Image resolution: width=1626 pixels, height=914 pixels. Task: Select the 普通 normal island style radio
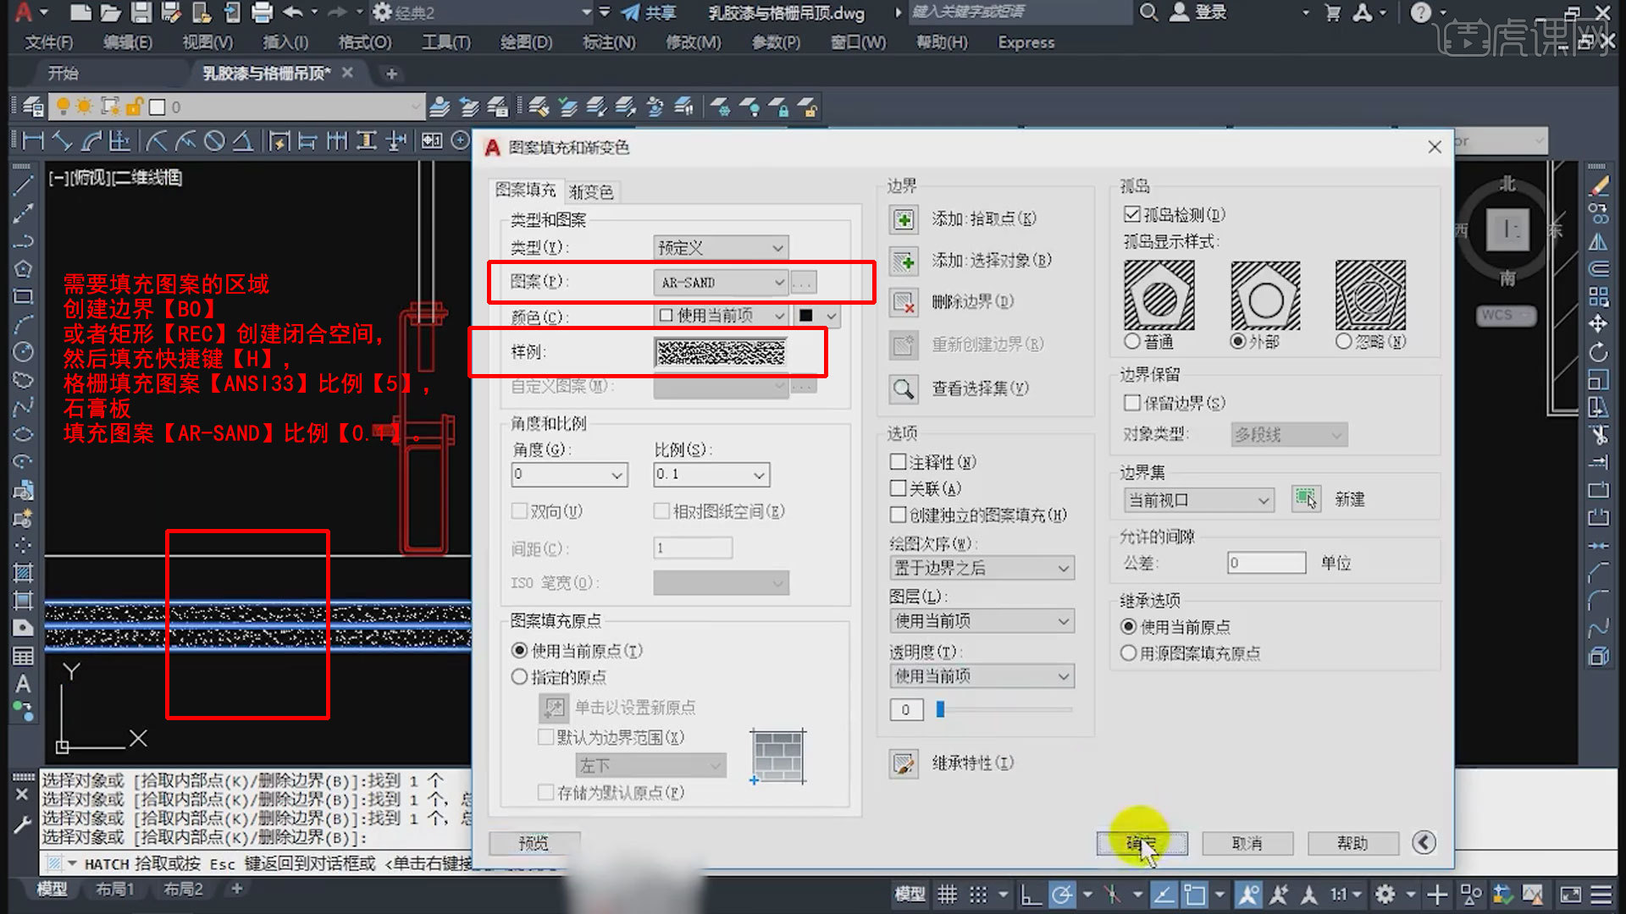(x=1132, y=341)
